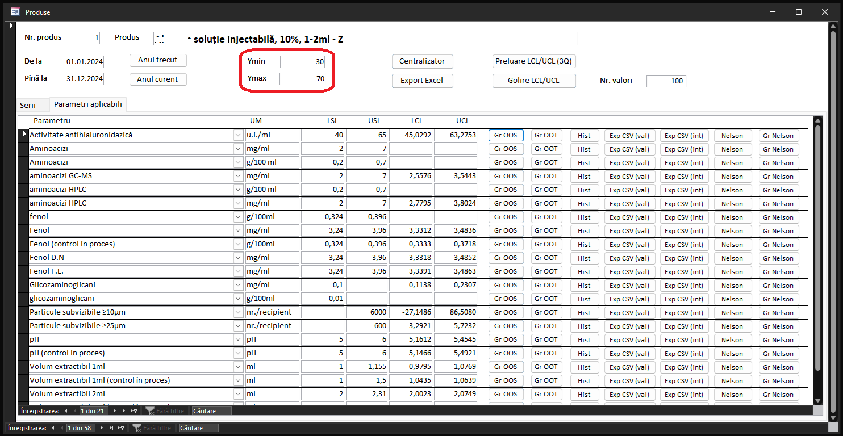Open the Activitate antihialuronidazică parameter dropdown

pos(237,135)
